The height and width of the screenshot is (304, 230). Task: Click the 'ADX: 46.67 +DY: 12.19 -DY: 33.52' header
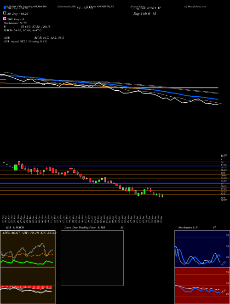29,233
